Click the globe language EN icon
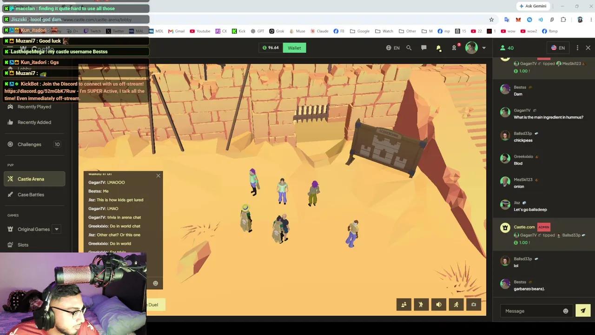This screenshot has width=595, height=335. point(393,48)
